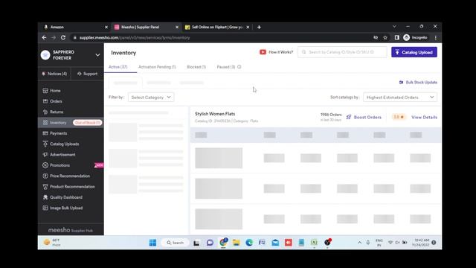
Task: Switch to Active (37) tab
Action: click(118, 67)
